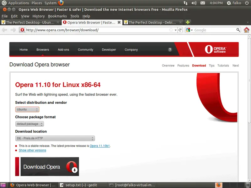Open the Edit menu
The height and width of the screenshot is (188, 251).
tap(14, 16)
